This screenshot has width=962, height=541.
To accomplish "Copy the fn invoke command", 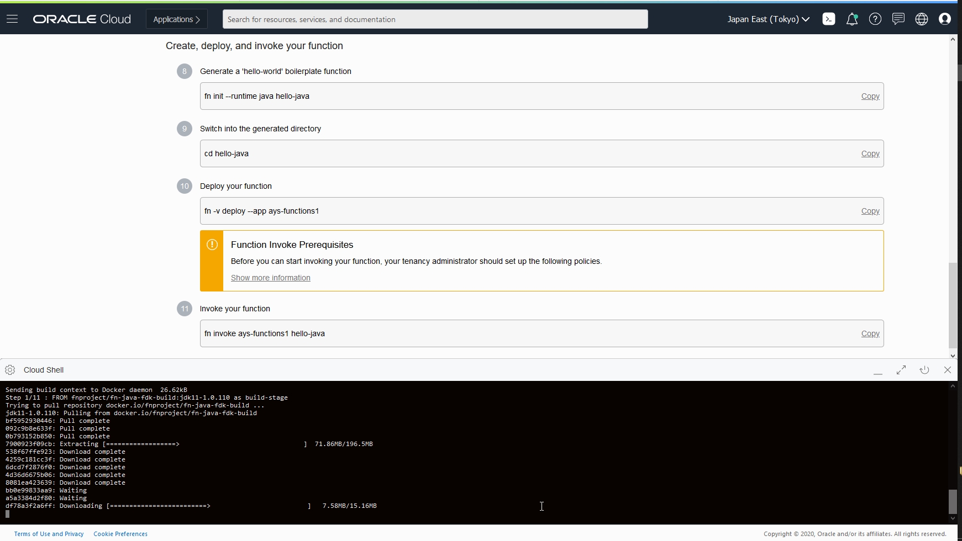I will click(870, 333).
